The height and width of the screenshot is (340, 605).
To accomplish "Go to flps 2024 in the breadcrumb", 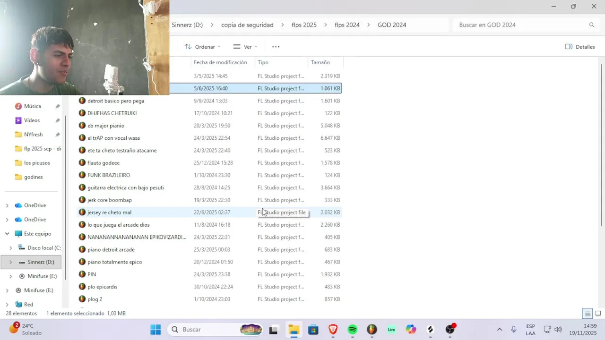I will 347,25.
